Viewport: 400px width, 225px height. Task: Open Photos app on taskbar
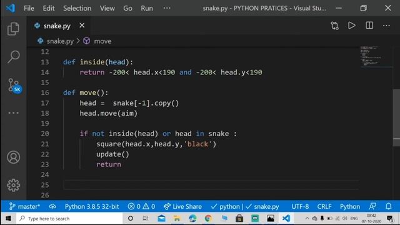(271, 219)
